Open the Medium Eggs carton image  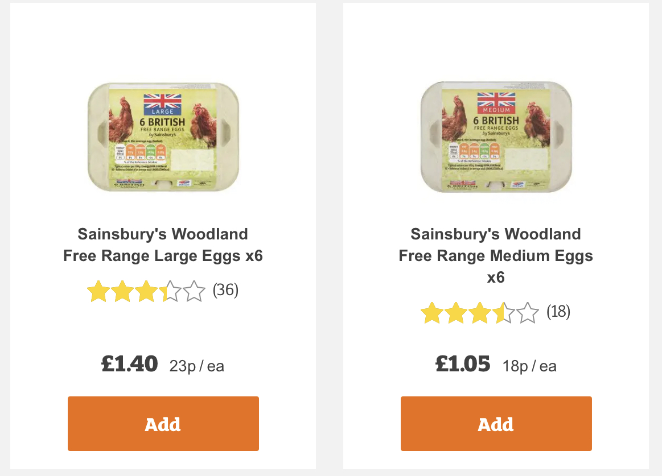pyautogui.click(x=496, y=137)
